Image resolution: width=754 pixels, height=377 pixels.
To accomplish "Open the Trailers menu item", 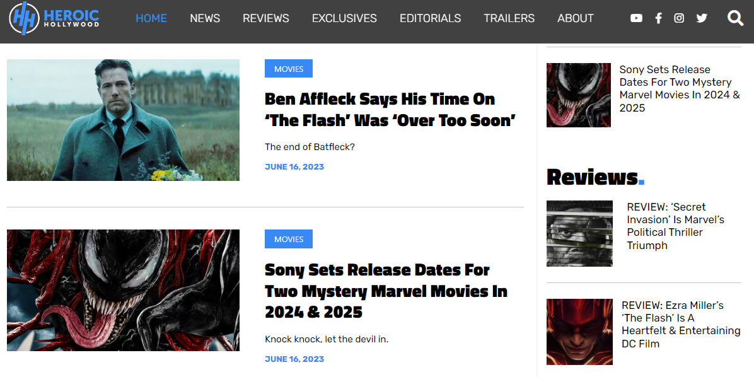I will click(509, 18).
